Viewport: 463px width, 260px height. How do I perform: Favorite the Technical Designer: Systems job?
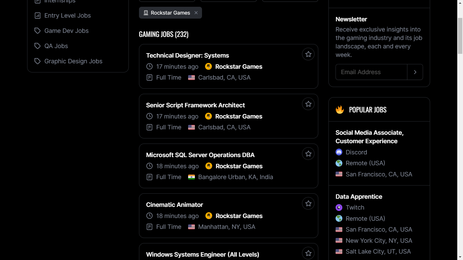pyautogui.click(x=308, y=54)
